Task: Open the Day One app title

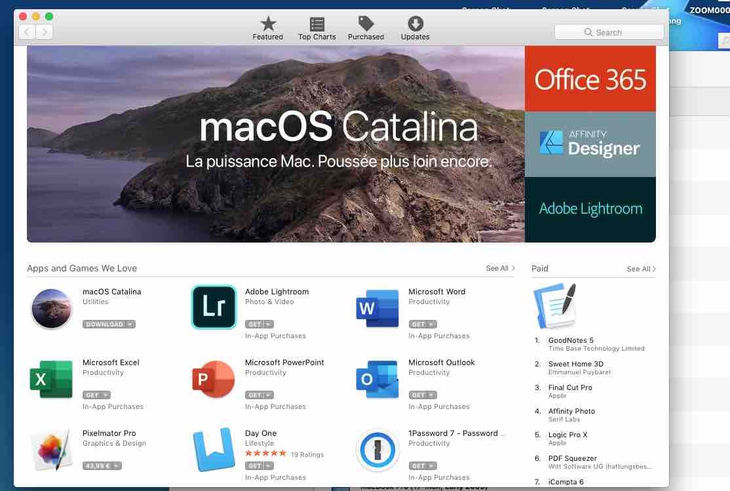Action: 261,433
